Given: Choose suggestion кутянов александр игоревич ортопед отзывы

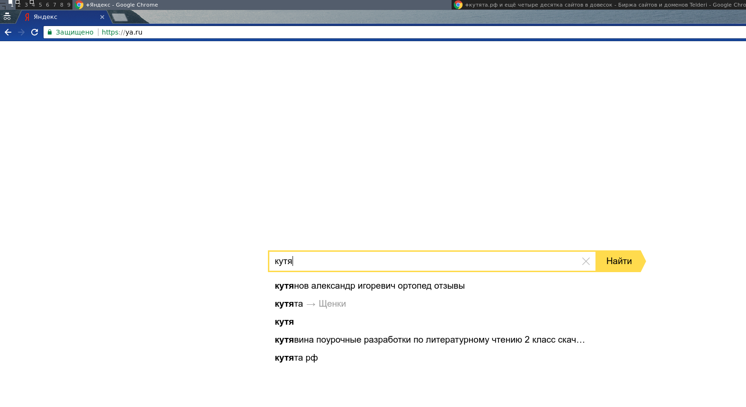Looking at the screenshot, I should click(370, 286).
